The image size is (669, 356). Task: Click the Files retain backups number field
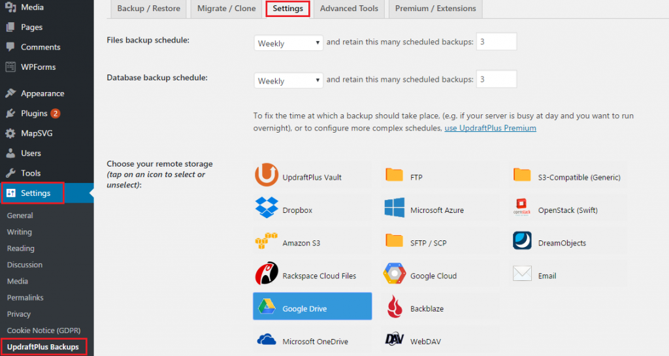[x=497, y=41]
